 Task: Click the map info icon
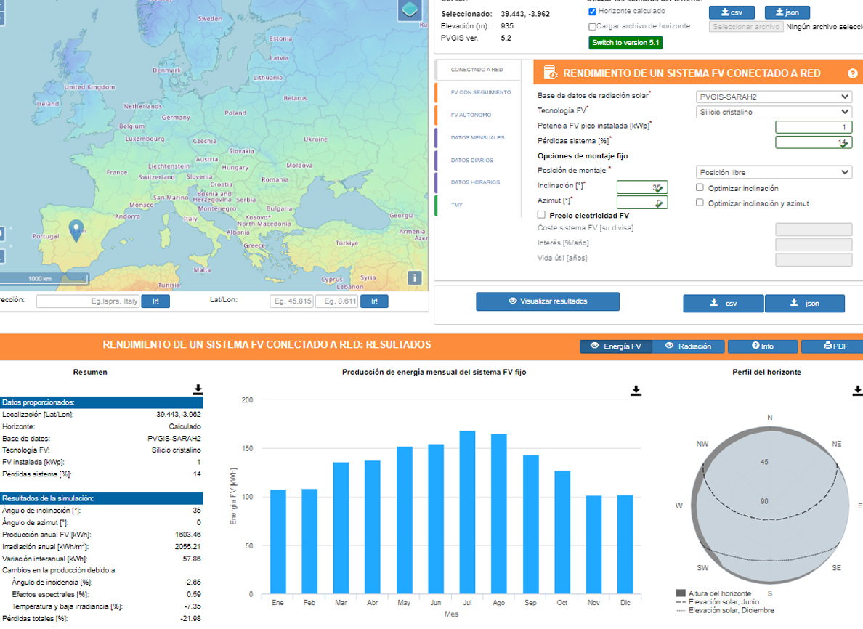point(415,277)
